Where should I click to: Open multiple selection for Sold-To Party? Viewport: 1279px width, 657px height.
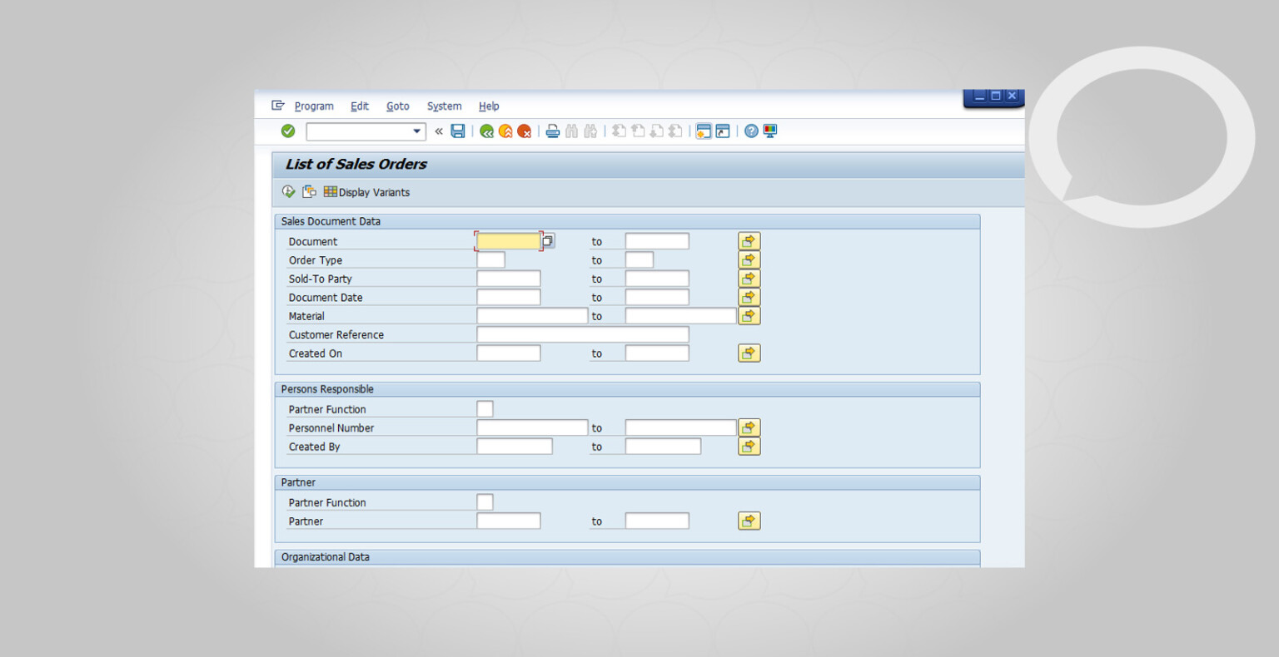748,278
